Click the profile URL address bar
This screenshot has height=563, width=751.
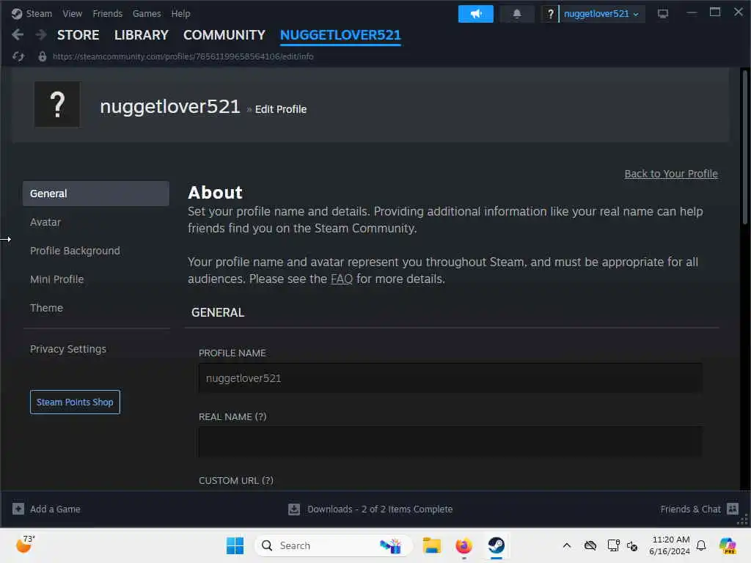(x=183, y=56)
